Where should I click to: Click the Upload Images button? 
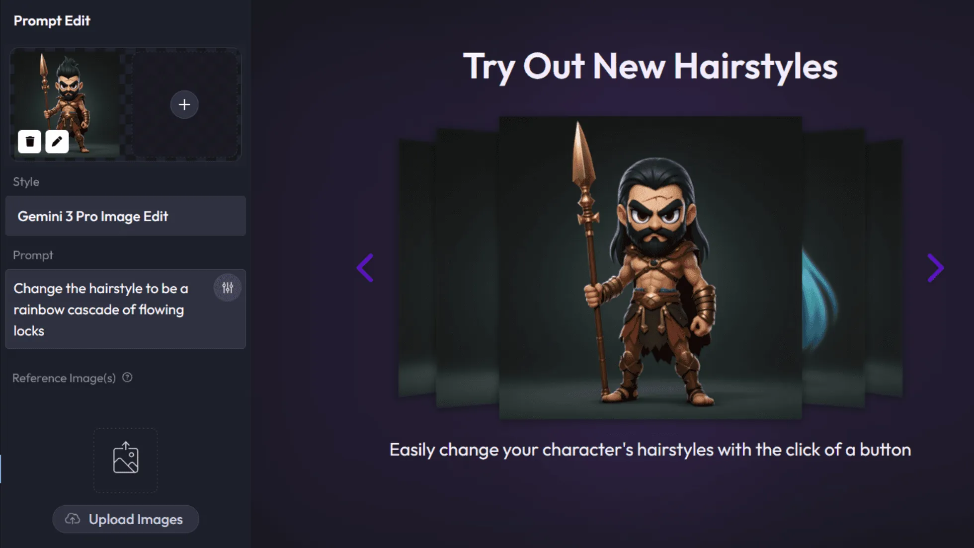click(x=126, y=519)
